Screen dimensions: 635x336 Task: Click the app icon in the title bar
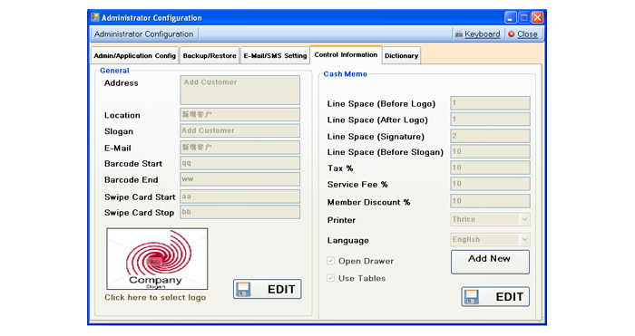pyautogui.click(x=95, y=17)
